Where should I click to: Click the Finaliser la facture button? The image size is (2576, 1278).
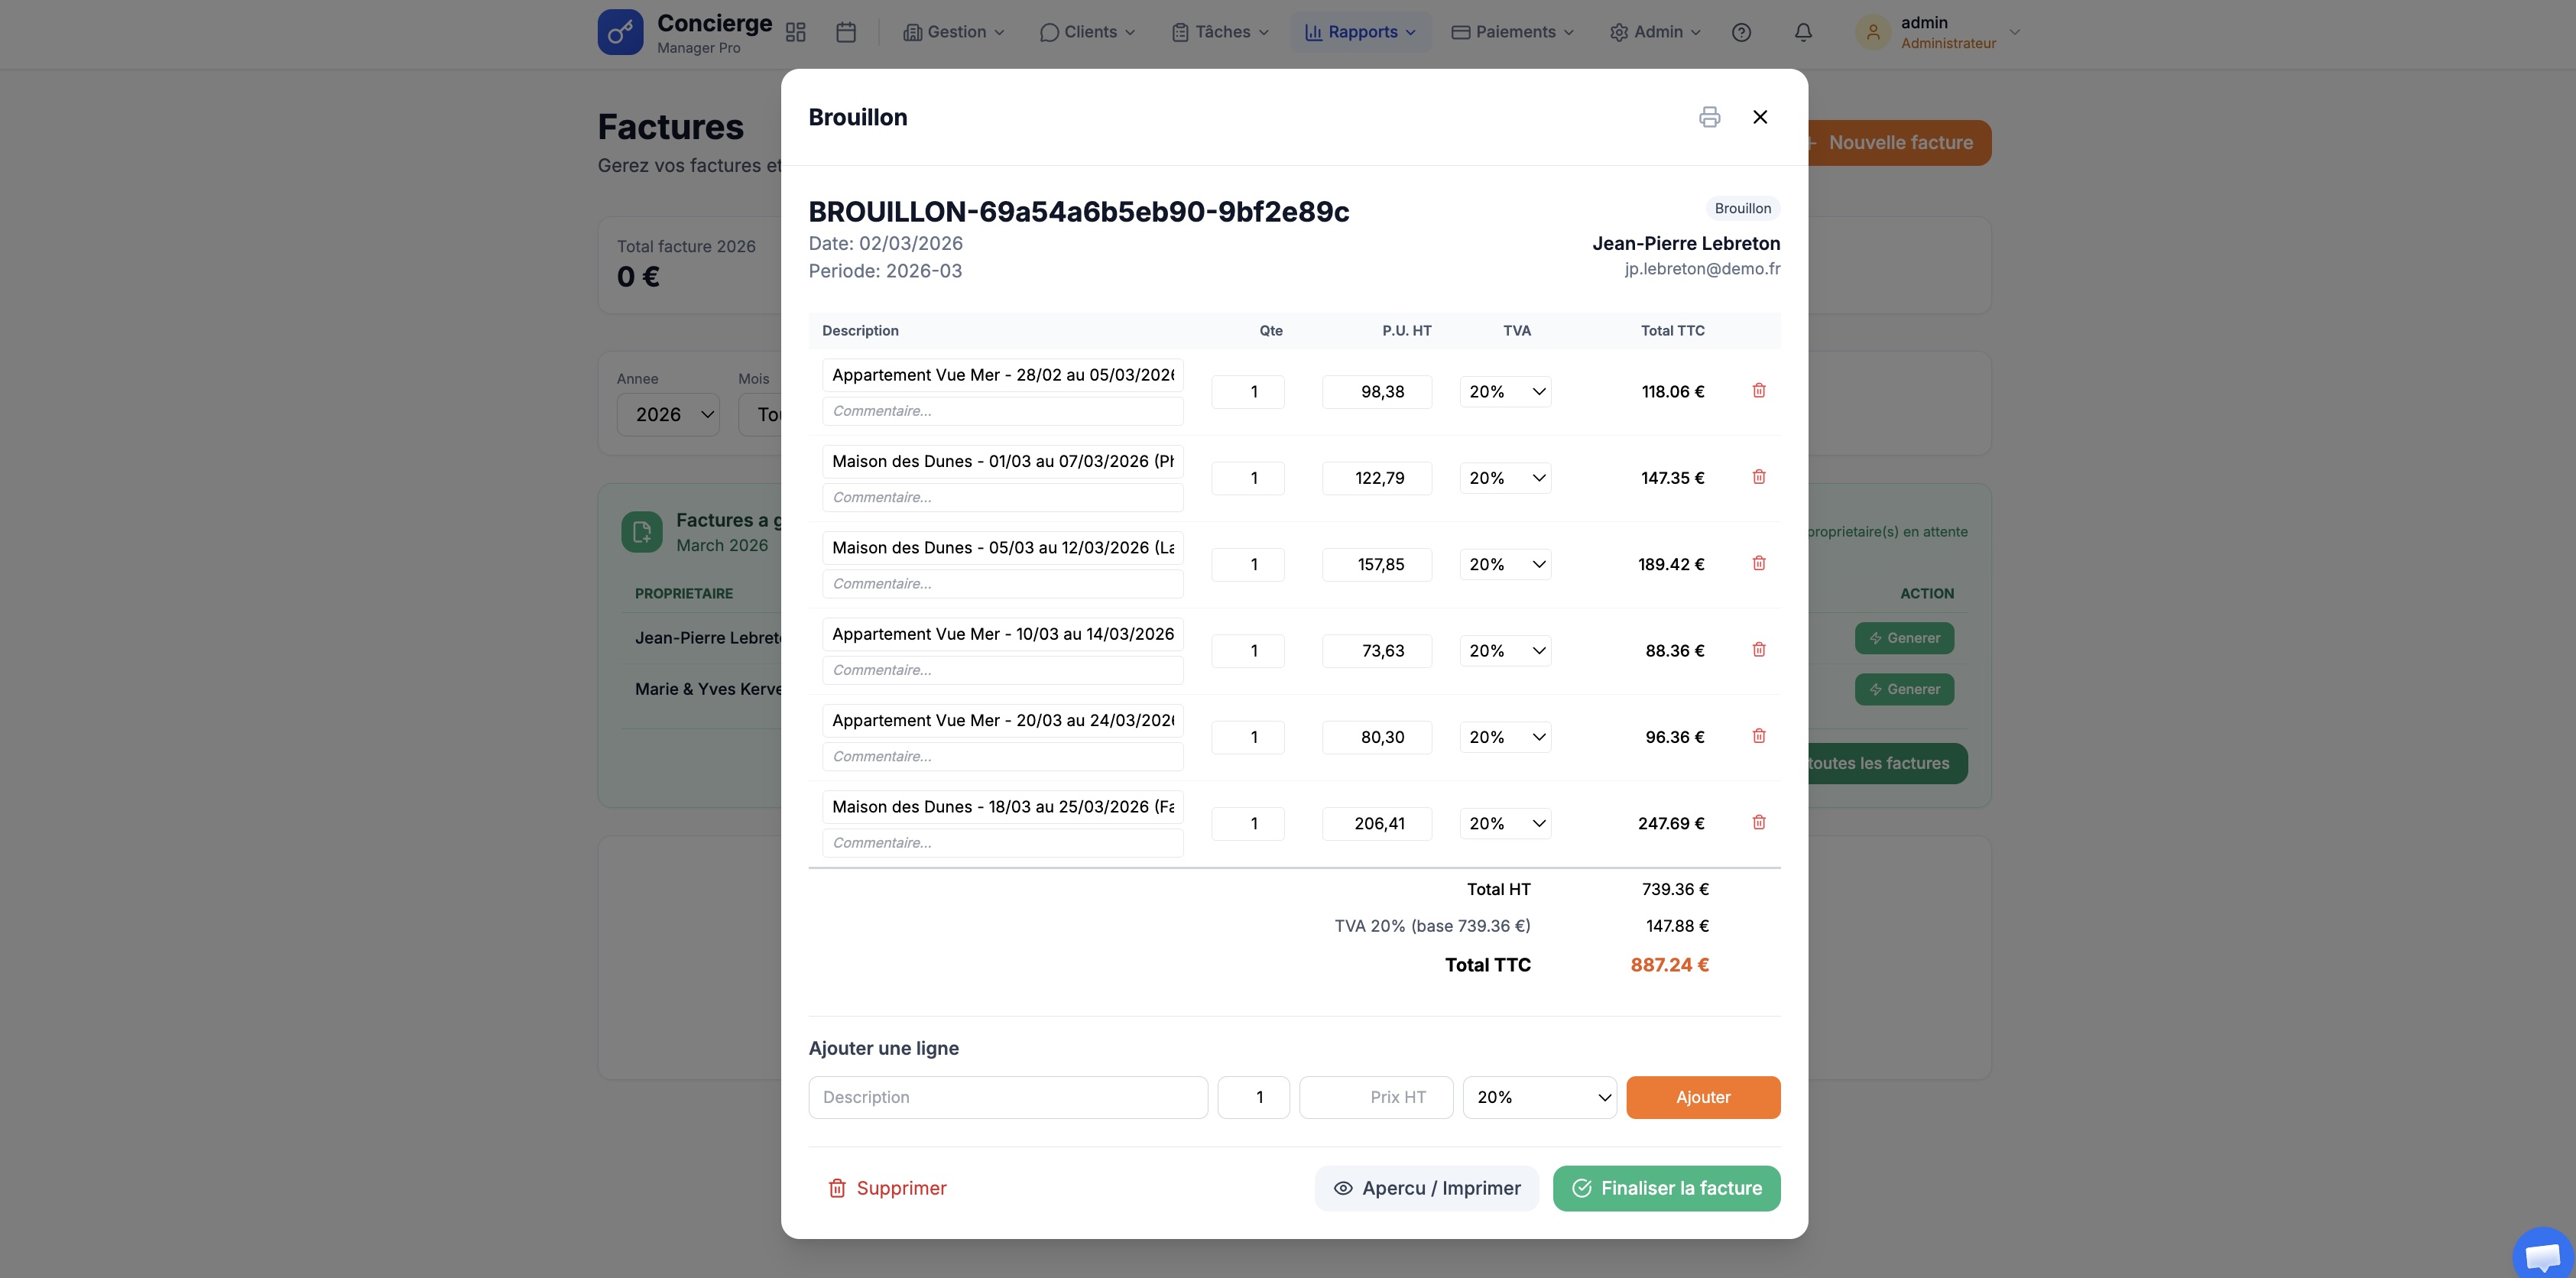(x=1666, y=1188)
